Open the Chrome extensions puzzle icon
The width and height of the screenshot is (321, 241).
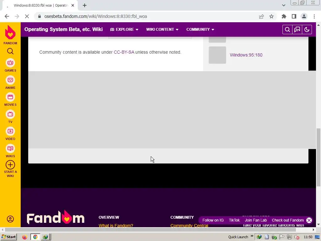284,16
